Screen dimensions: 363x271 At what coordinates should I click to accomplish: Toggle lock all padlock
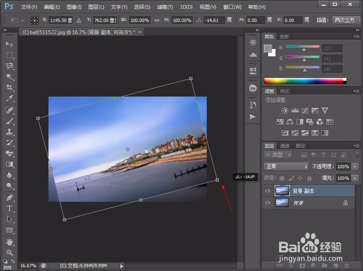tap(309, 178)
